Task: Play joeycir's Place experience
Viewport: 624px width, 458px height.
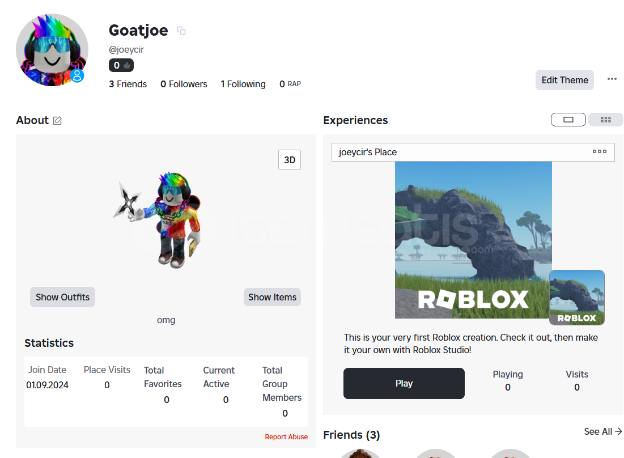Action: [404, 383]
